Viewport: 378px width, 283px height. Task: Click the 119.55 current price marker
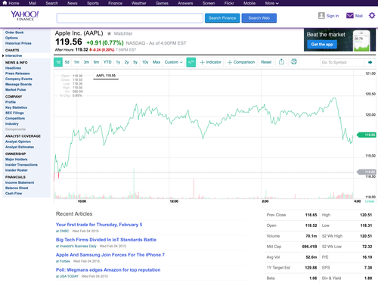point(367,135)
